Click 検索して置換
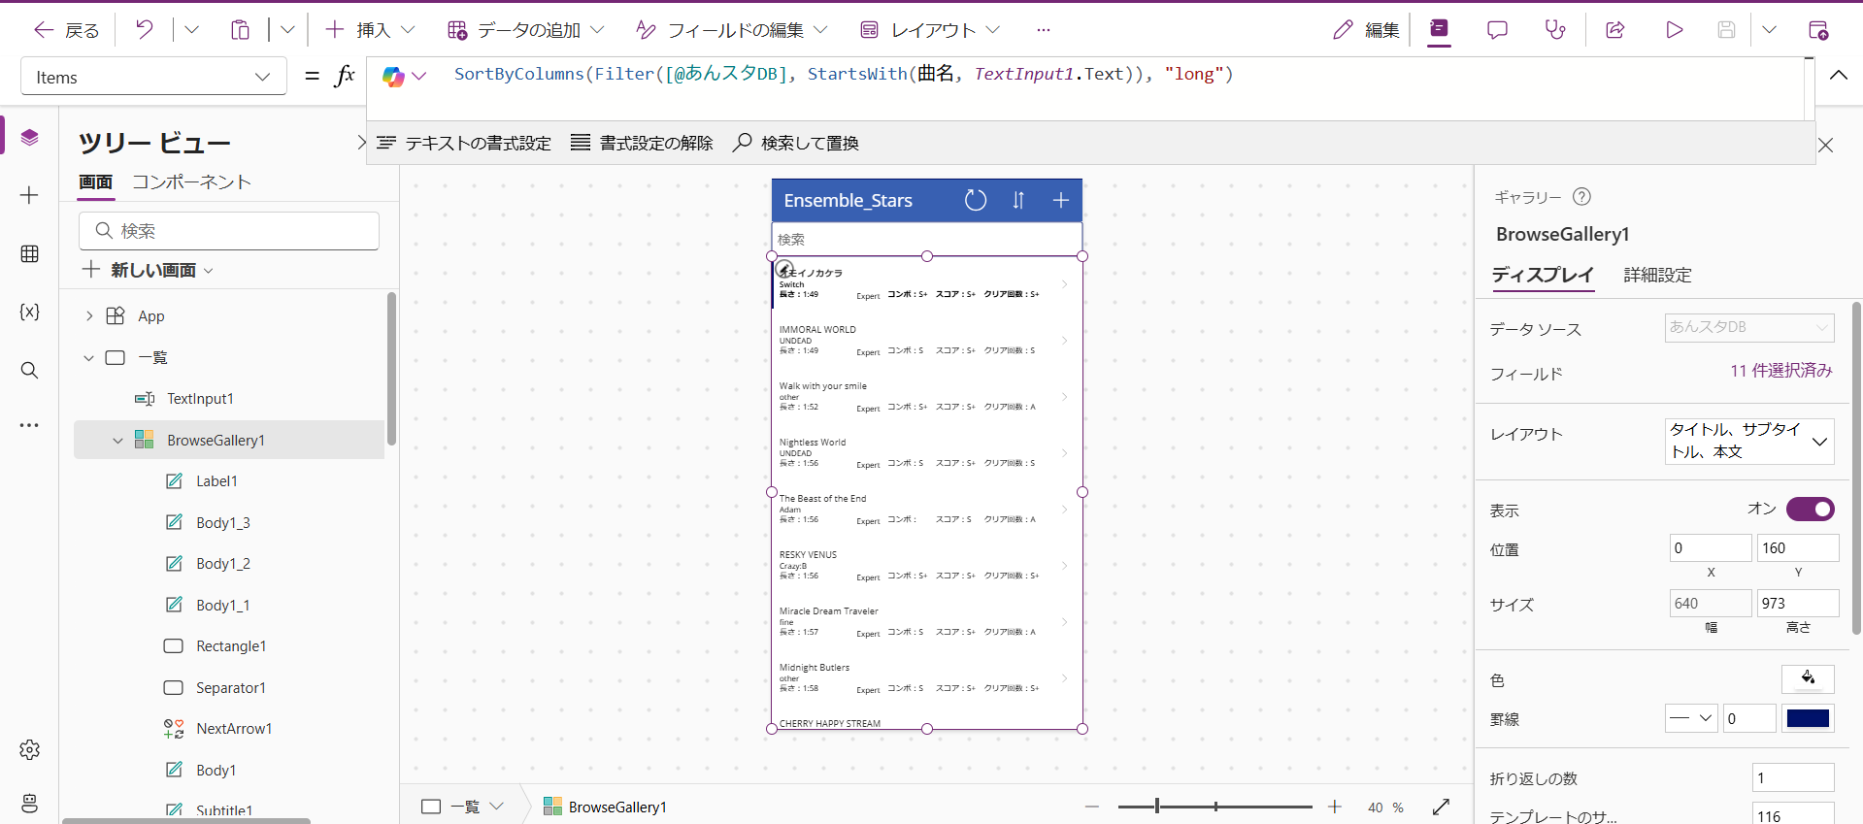The width and height of the screenshot is (1863, 824). coord(796,143)
